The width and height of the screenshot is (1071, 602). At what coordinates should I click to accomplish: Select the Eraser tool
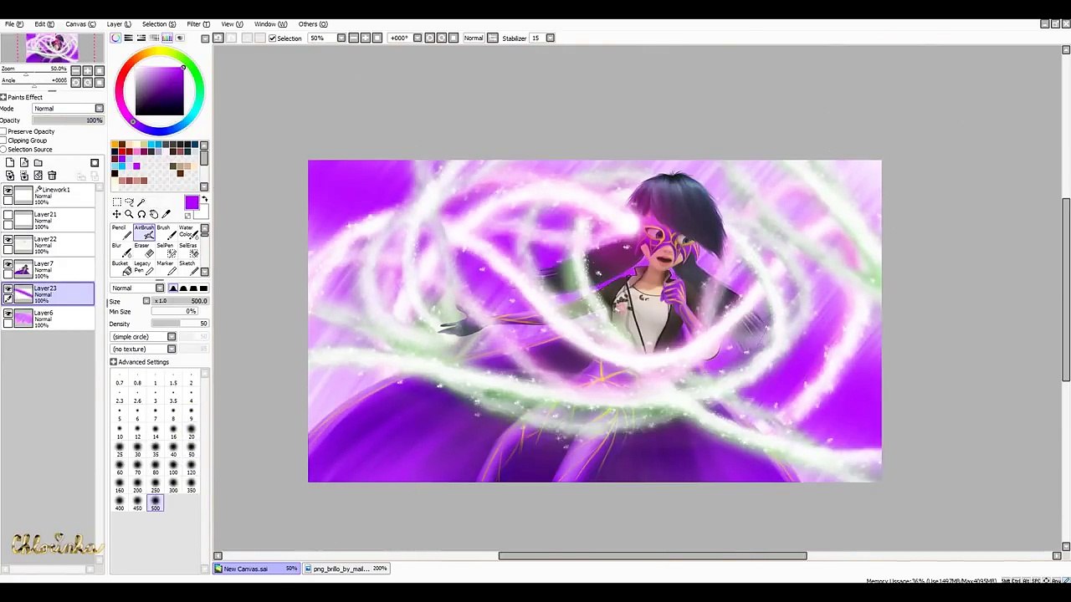click(x=144, y=251)
